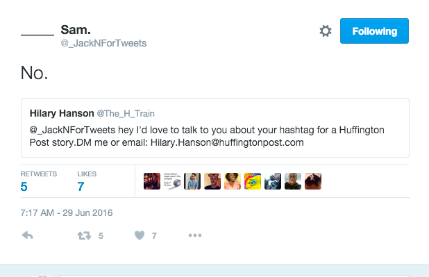
Task: Open the first liker avatar with red hair
Action: [152, 181]
